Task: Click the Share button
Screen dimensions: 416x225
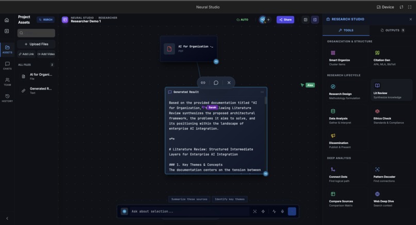Action: pos(285,20)
